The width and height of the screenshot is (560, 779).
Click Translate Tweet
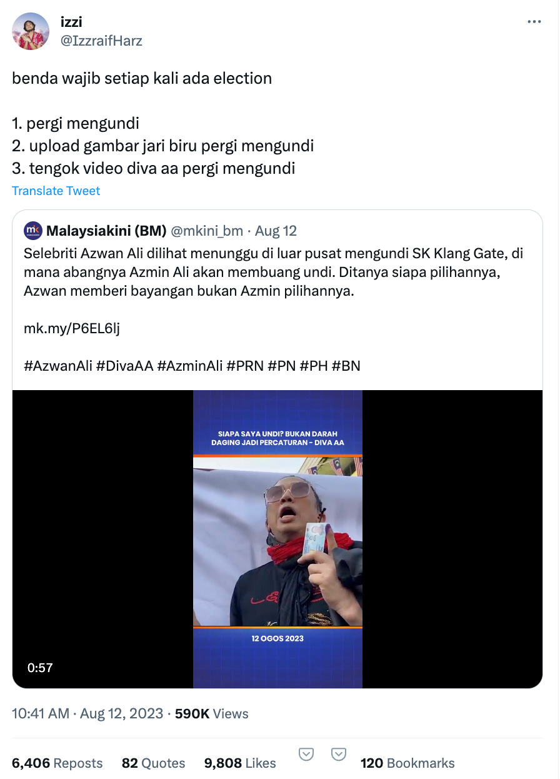click(x=56, y=191)
